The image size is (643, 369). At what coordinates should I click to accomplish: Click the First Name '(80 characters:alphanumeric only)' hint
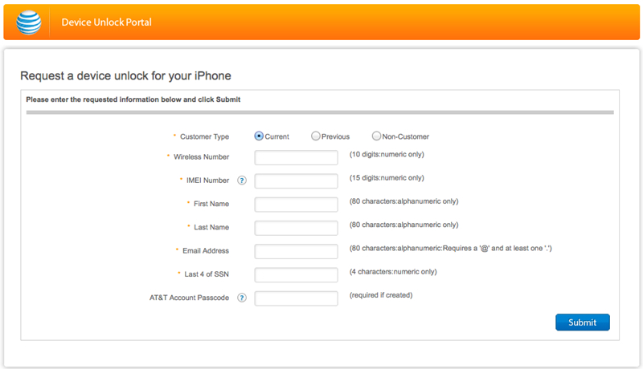tap(404, 201)
